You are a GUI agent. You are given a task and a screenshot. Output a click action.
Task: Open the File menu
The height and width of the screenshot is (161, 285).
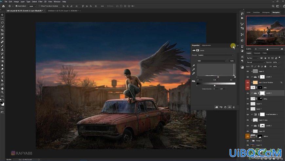point(6,1)
